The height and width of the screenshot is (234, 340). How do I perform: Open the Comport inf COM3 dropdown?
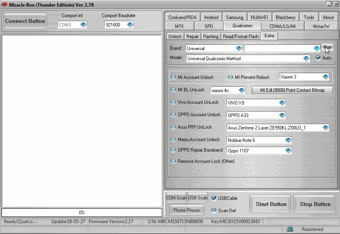click(83, 25)
